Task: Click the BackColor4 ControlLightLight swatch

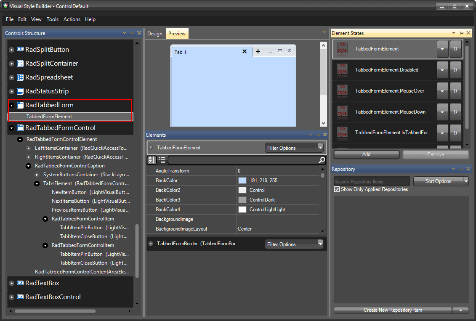Action: pyautogui.click(x=242, y=210)
